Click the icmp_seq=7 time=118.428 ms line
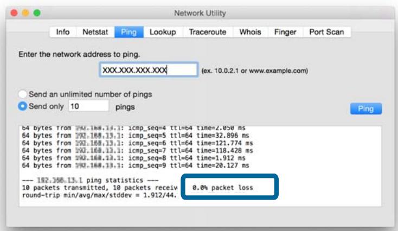Viewport: 398px width, 231px height. [x=137, y=151]
